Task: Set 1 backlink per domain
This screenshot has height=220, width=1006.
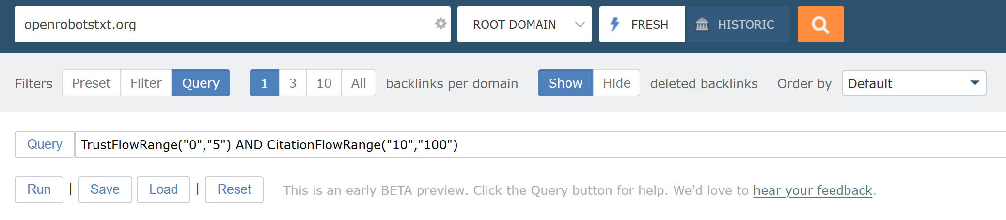Action: [264, 83]
